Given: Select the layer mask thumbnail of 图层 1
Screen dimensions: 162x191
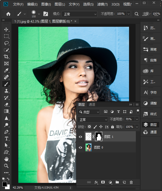Looking at the screenshot, I should 99,137.
